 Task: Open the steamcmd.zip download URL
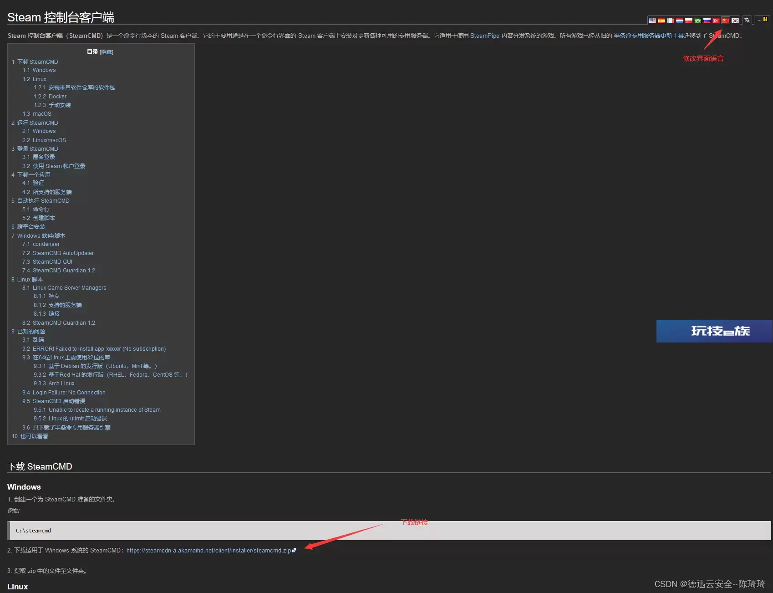click(209, 551)
